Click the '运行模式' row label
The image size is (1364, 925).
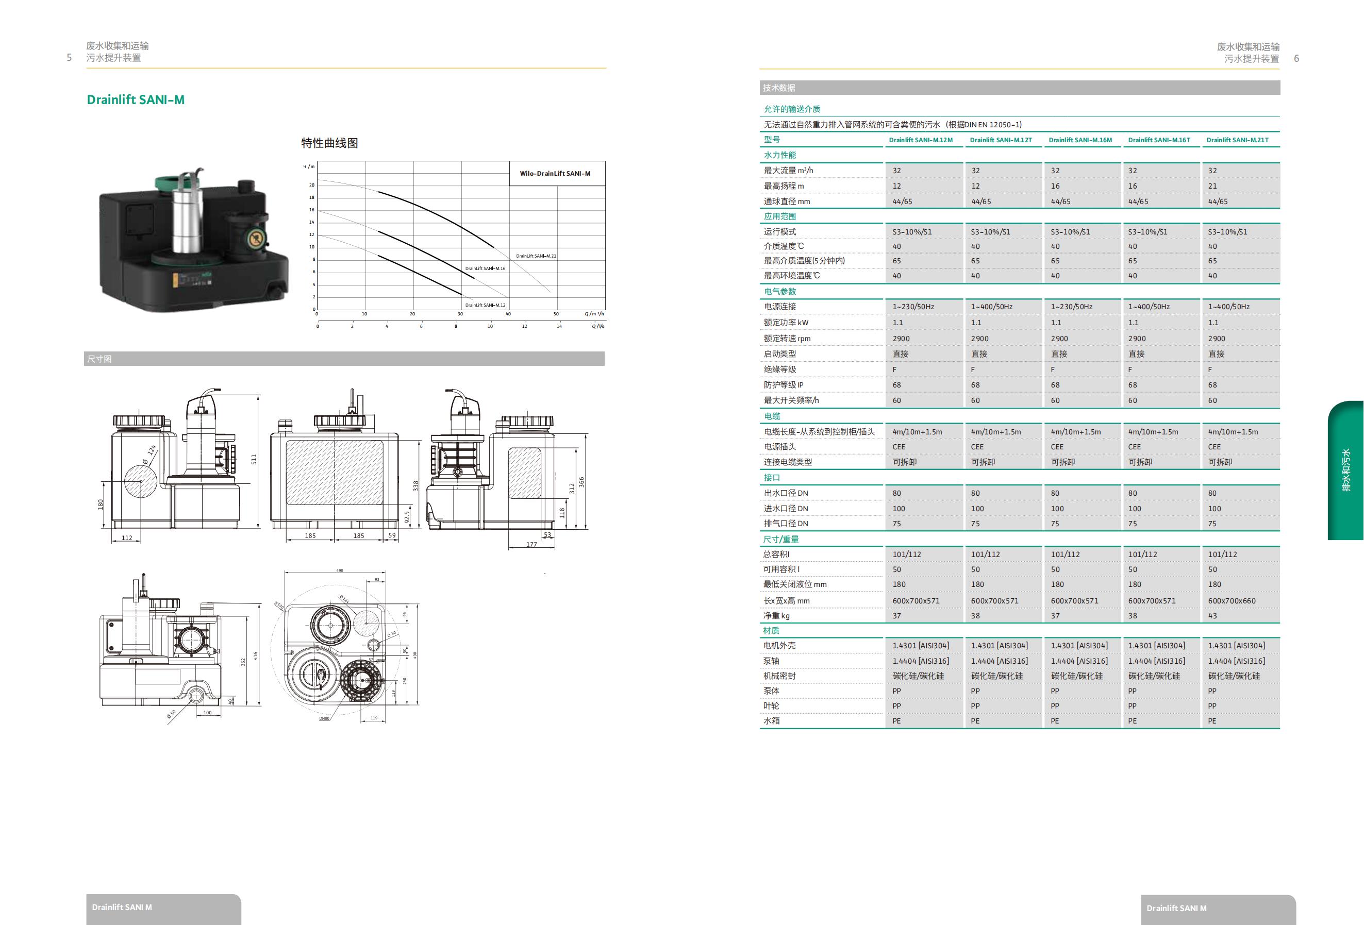point(779,232)
